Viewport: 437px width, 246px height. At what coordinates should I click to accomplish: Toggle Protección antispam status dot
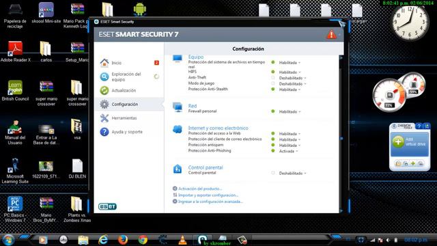tap(273, 145)
